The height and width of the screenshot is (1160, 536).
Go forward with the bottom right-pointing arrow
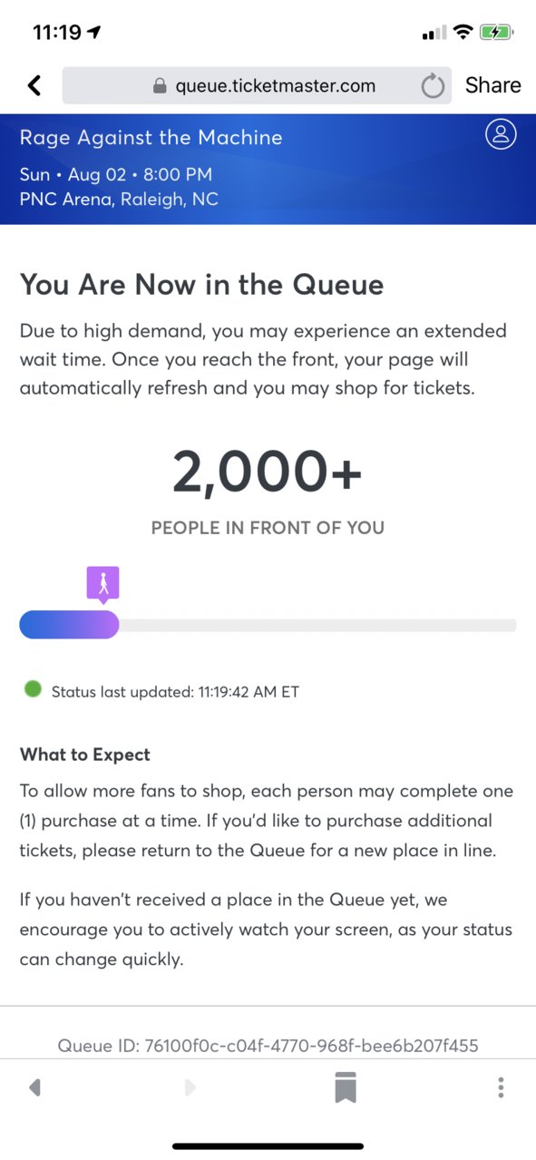tap(190, 1087)
